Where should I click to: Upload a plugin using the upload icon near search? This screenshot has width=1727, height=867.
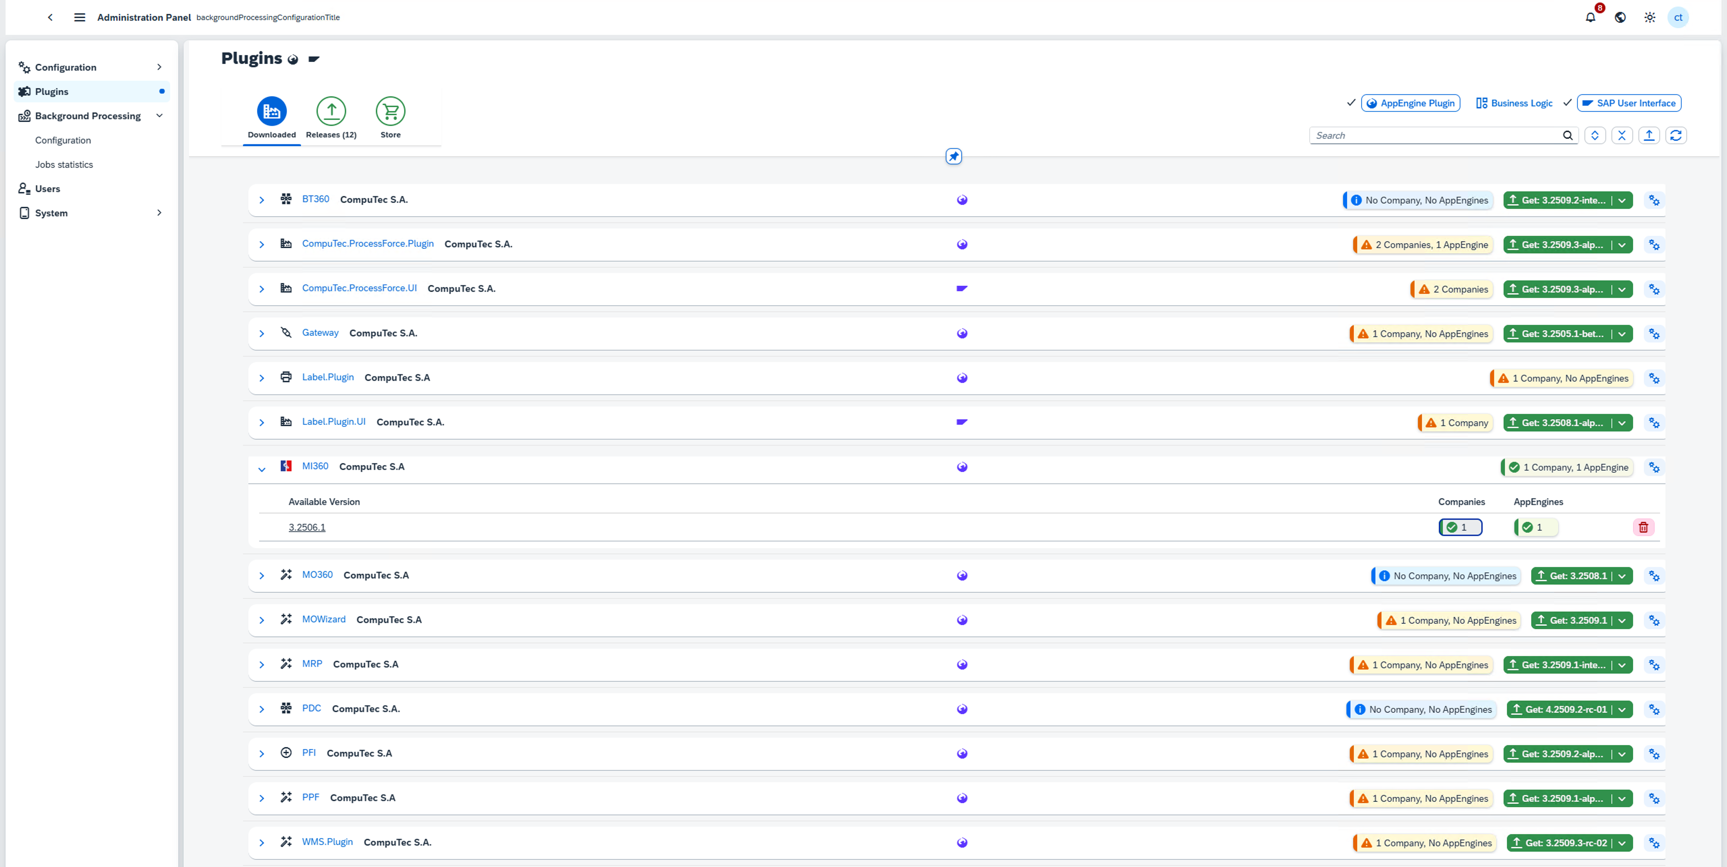[x=1650, y=135]
